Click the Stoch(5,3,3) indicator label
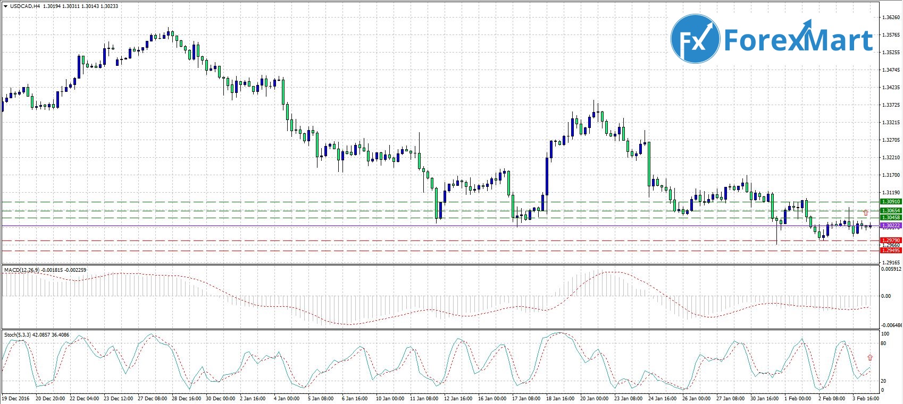The image size is (903, 404). click(x=18, y=335)
